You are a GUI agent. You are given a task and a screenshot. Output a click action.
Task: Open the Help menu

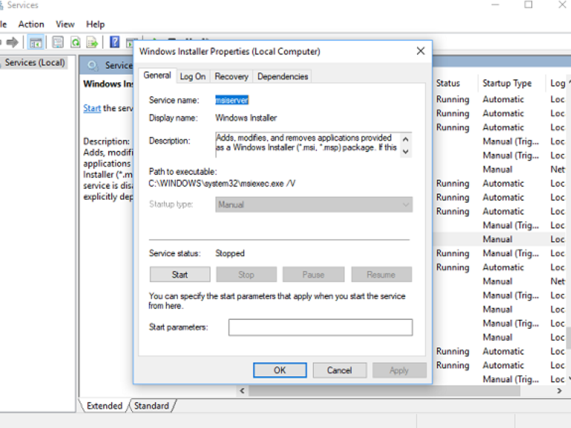coord(95,24)
